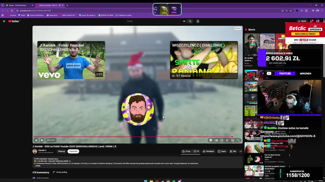Image resolution: width=325 pixels, height=182 pixels.
Task: Open Spotify from the taskbar
Action: [174, 181]
